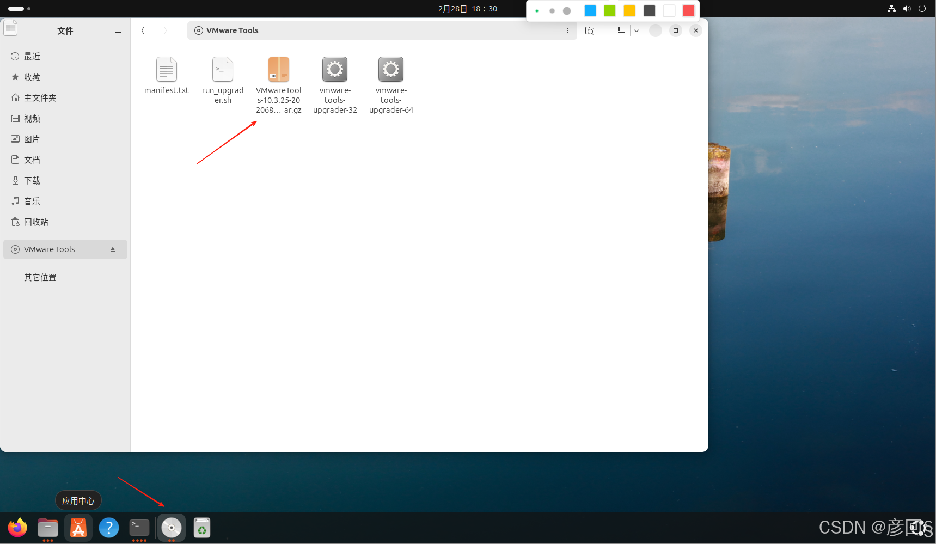Open the 视频 folder
Screen dimensions: 936x544
click(x=65, y=119)
